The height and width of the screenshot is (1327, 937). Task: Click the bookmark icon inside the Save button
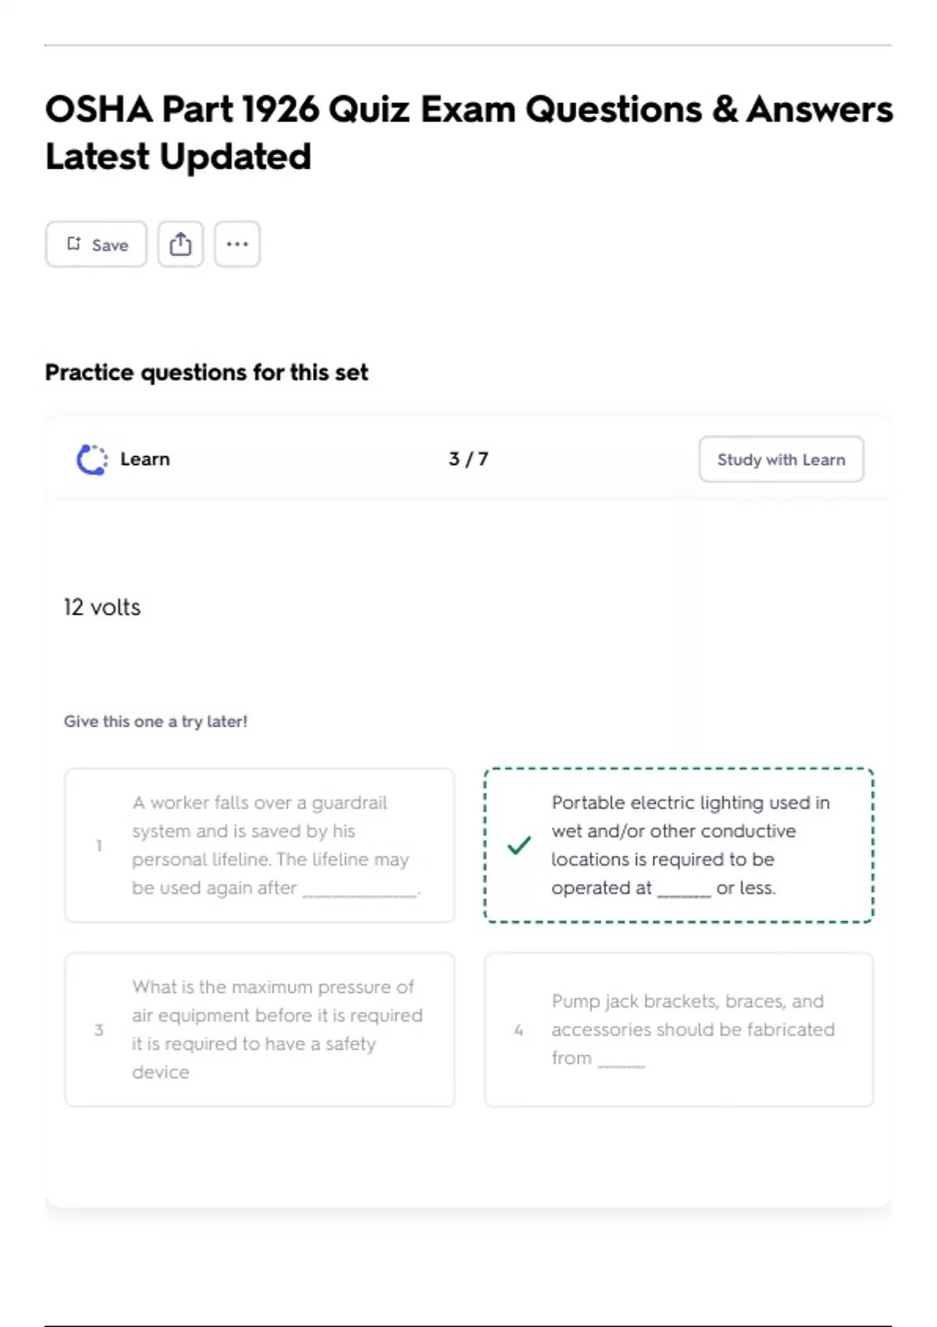[74, 244]
